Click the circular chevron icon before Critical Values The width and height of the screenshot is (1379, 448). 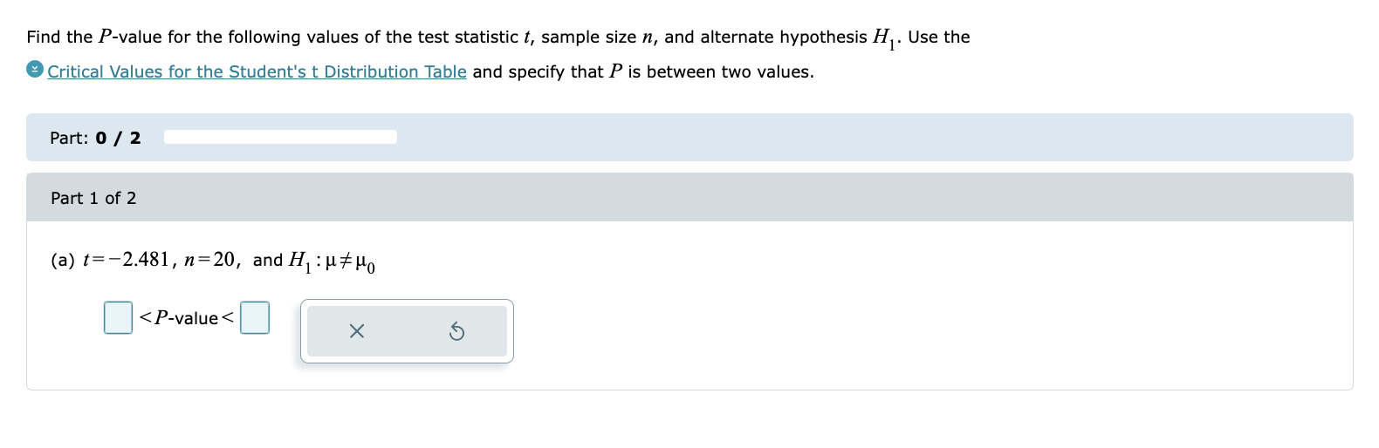tap(35, 70)
